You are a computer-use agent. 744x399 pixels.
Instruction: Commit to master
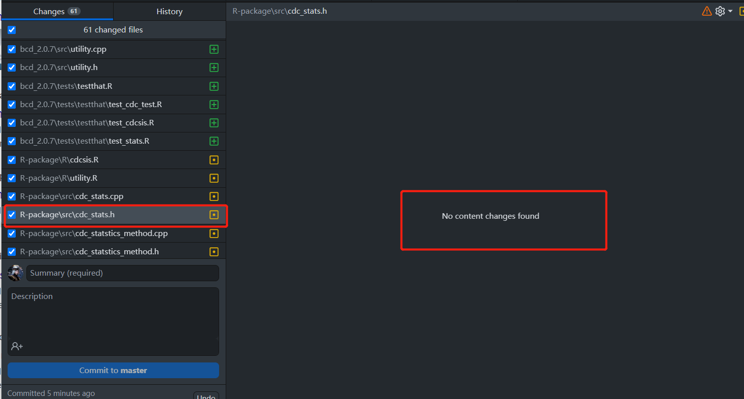(113, 371)
